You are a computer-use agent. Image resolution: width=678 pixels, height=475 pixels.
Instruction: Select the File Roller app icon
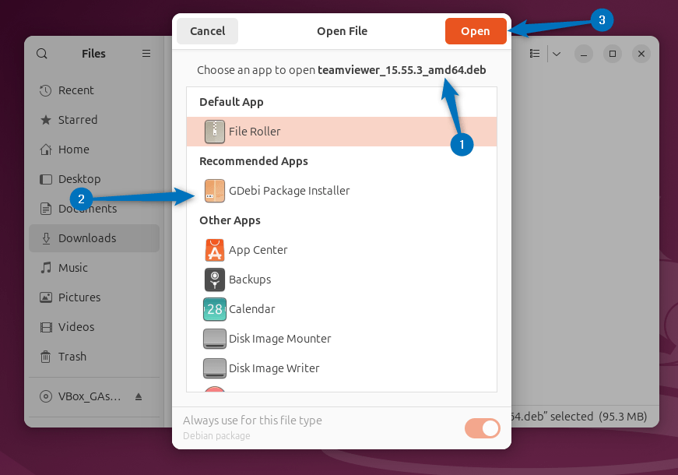click(214, 132)
